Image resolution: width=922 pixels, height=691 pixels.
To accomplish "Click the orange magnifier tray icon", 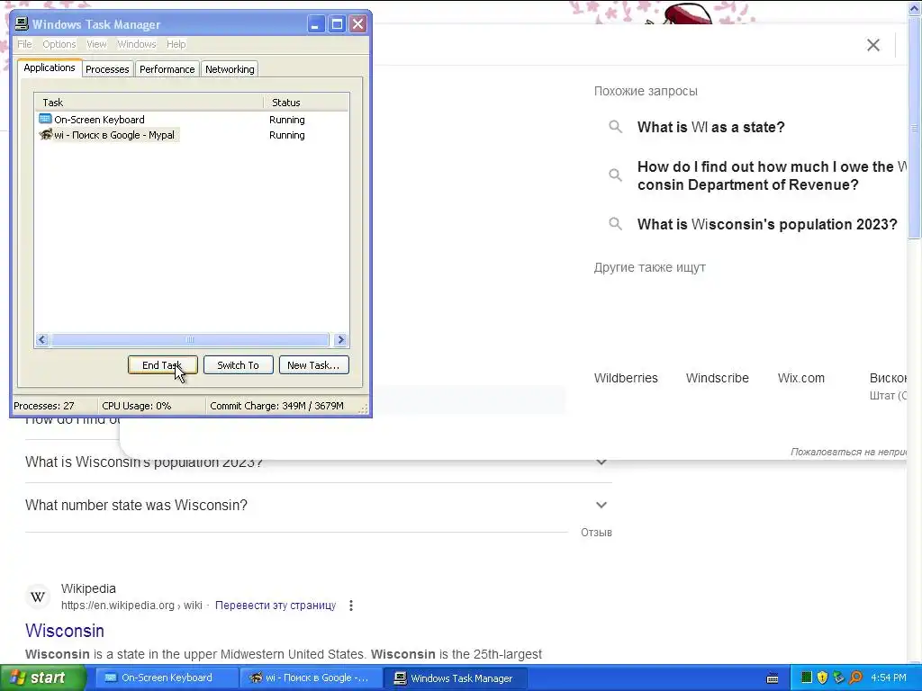I will point(855,678).
